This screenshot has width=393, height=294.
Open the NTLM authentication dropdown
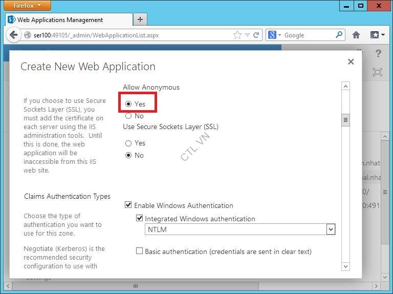(331, 229)
